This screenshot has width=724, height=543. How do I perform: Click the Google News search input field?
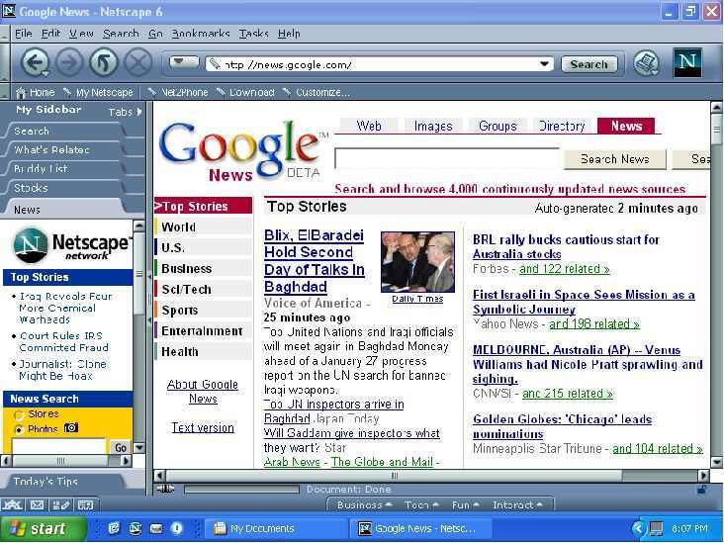point(447,158)
